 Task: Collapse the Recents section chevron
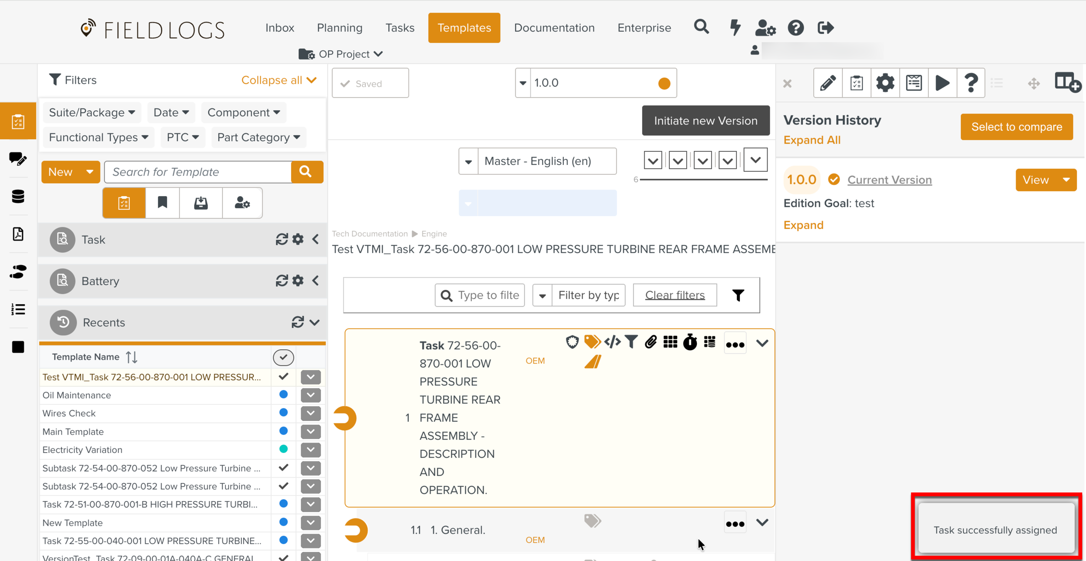pyautogui.click(x=315, y=322)
